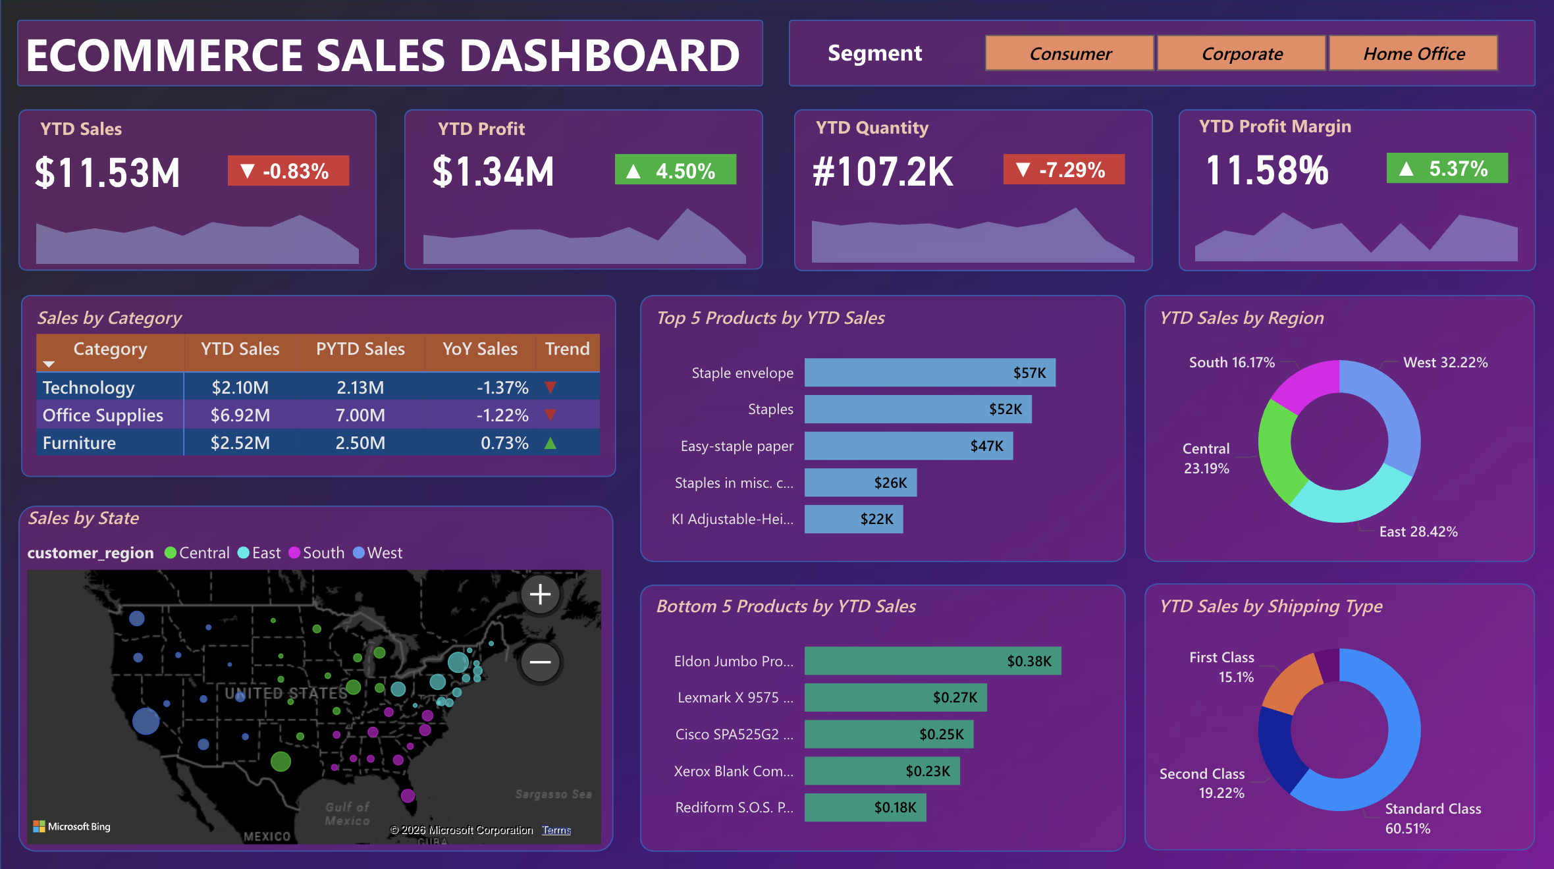
Task: Click the Staples $52K bar
Action: click(x=918, y=409)
